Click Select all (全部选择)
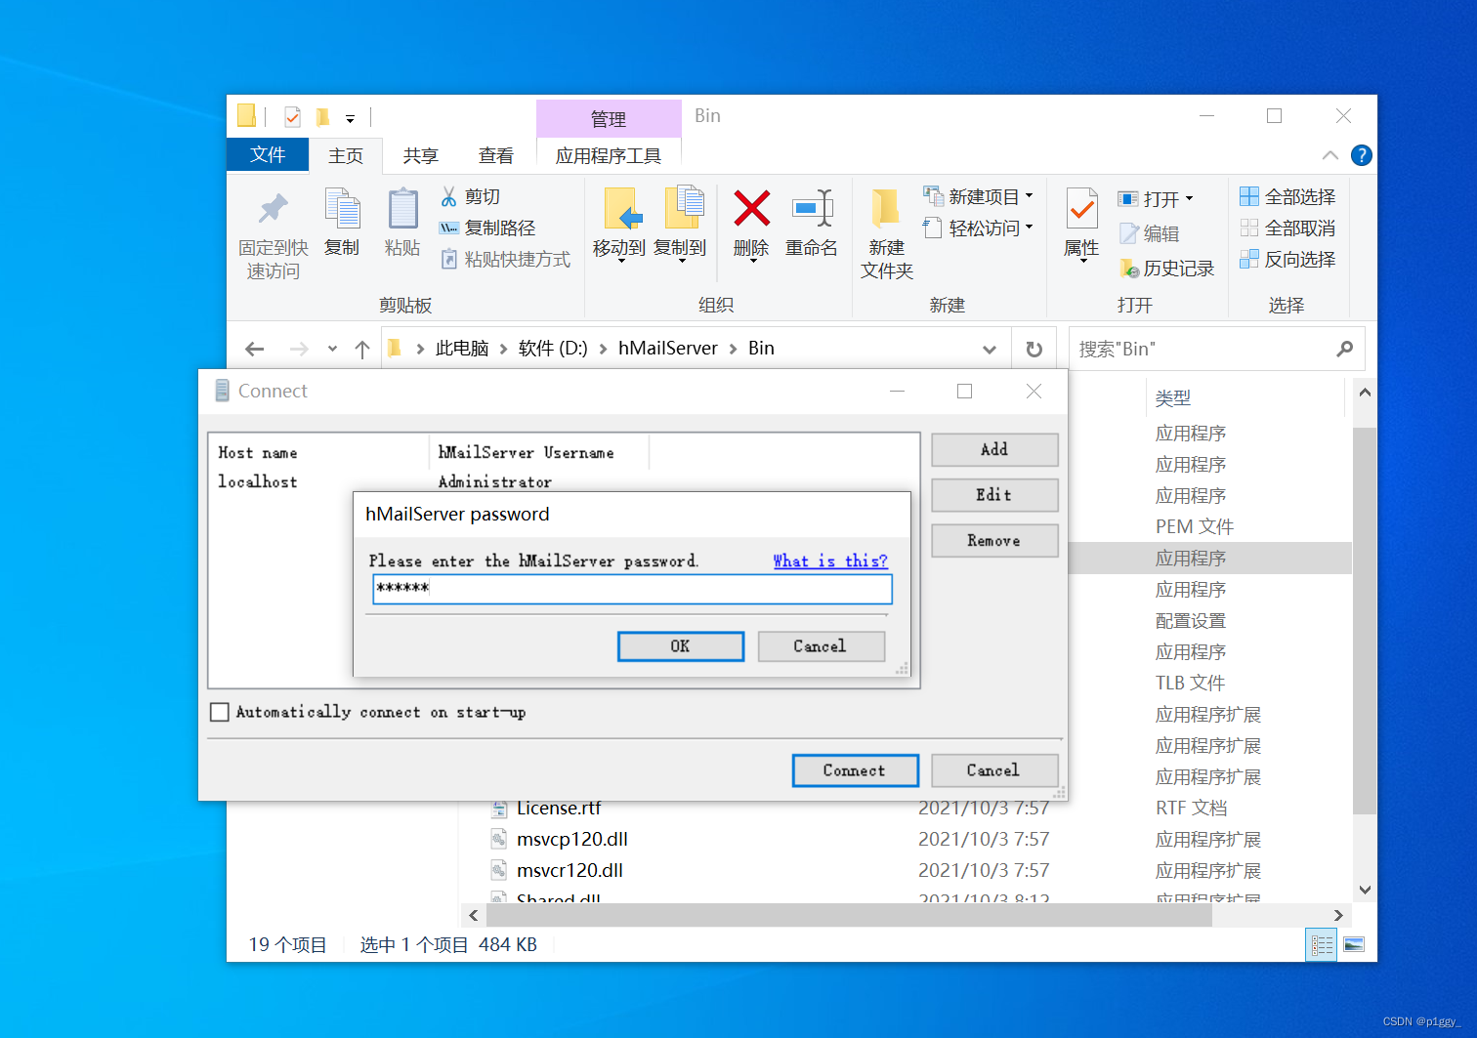Viewport: 1477px width, 1038px height. point(1287,196)
